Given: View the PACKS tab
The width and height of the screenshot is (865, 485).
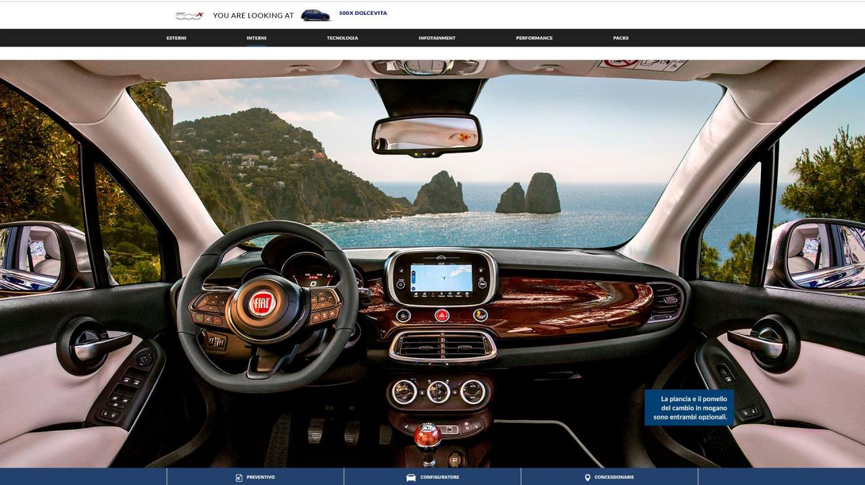Looking at the screenshot, I should click(621, 38).
